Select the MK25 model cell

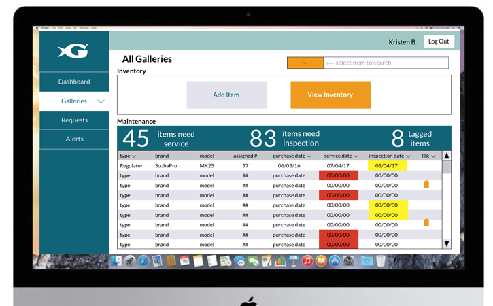click(207, 166)
